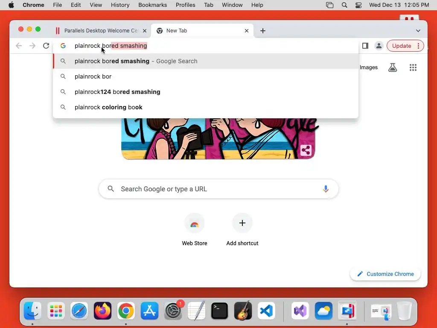Screen dimensions: 437x328
Task: Open Apple menu
Action: point(11,5)
